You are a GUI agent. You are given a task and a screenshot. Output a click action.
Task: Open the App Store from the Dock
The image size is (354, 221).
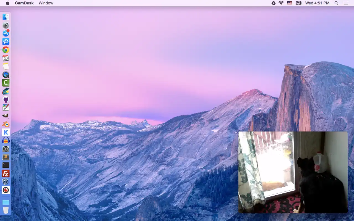click(6, 33)
